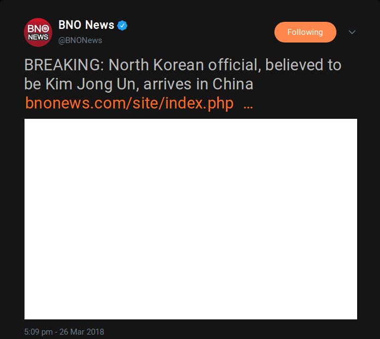Viewport: 380px width, 339px height.
Task: Open the 5:09 pm timestamp permalink
Action: (x=38, y=332)
